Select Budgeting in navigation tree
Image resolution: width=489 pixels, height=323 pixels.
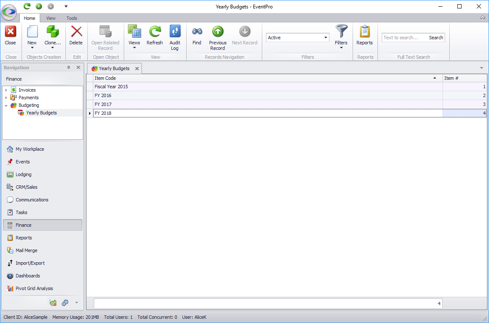coord(29,106)
